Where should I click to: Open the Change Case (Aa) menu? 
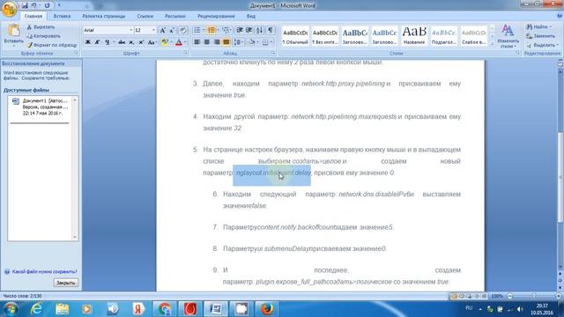coord(152,42)
